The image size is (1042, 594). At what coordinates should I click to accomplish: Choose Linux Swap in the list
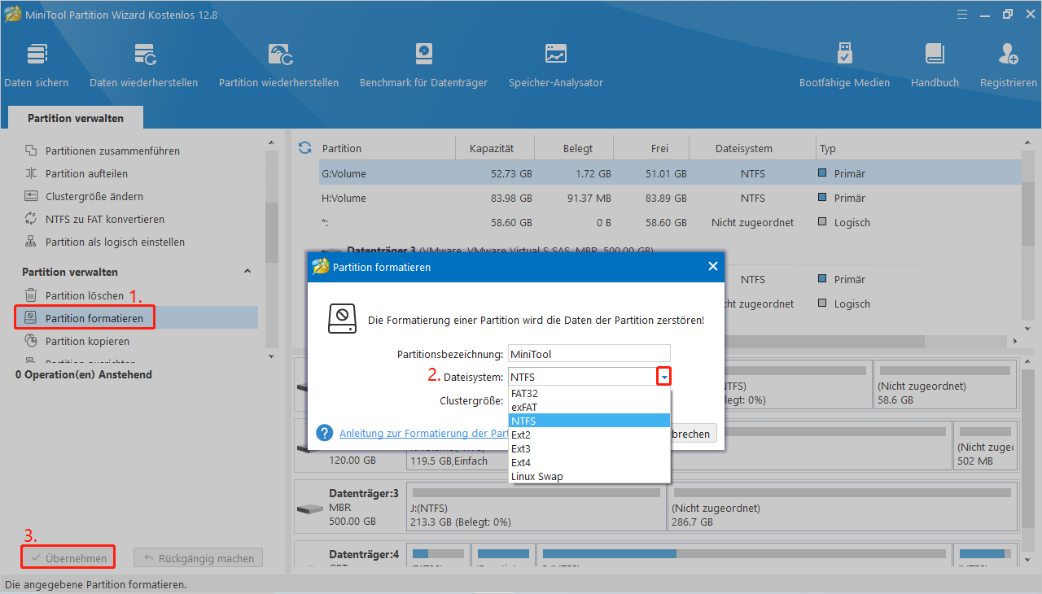(589, 476)
